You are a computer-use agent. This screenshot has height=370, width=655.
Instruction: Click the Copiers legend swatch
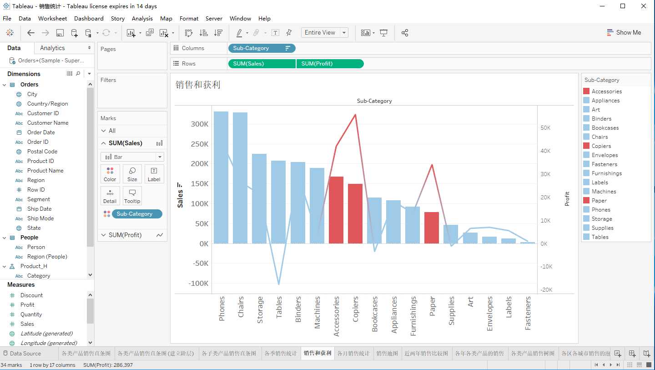(586, 146)
